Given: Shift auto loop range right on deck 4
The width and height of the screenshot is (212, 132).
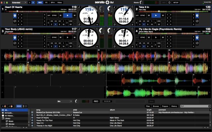Looking at the screenshot, I should (x=155, y=45).
